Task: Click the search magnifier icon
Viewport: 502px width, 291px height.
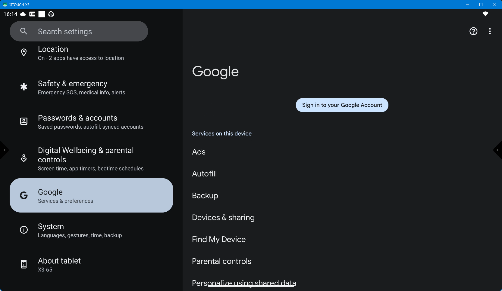Action: [24, 31]
